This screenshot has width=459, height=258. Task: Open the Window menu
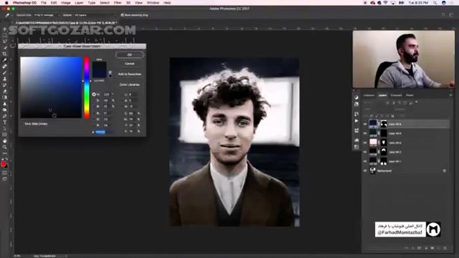pyautogui.click(x=153, y=3)
